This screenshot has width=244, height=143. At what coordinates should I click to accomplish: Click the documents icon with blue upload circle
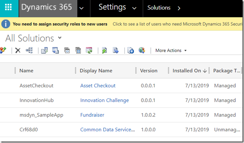coord(131,50)
